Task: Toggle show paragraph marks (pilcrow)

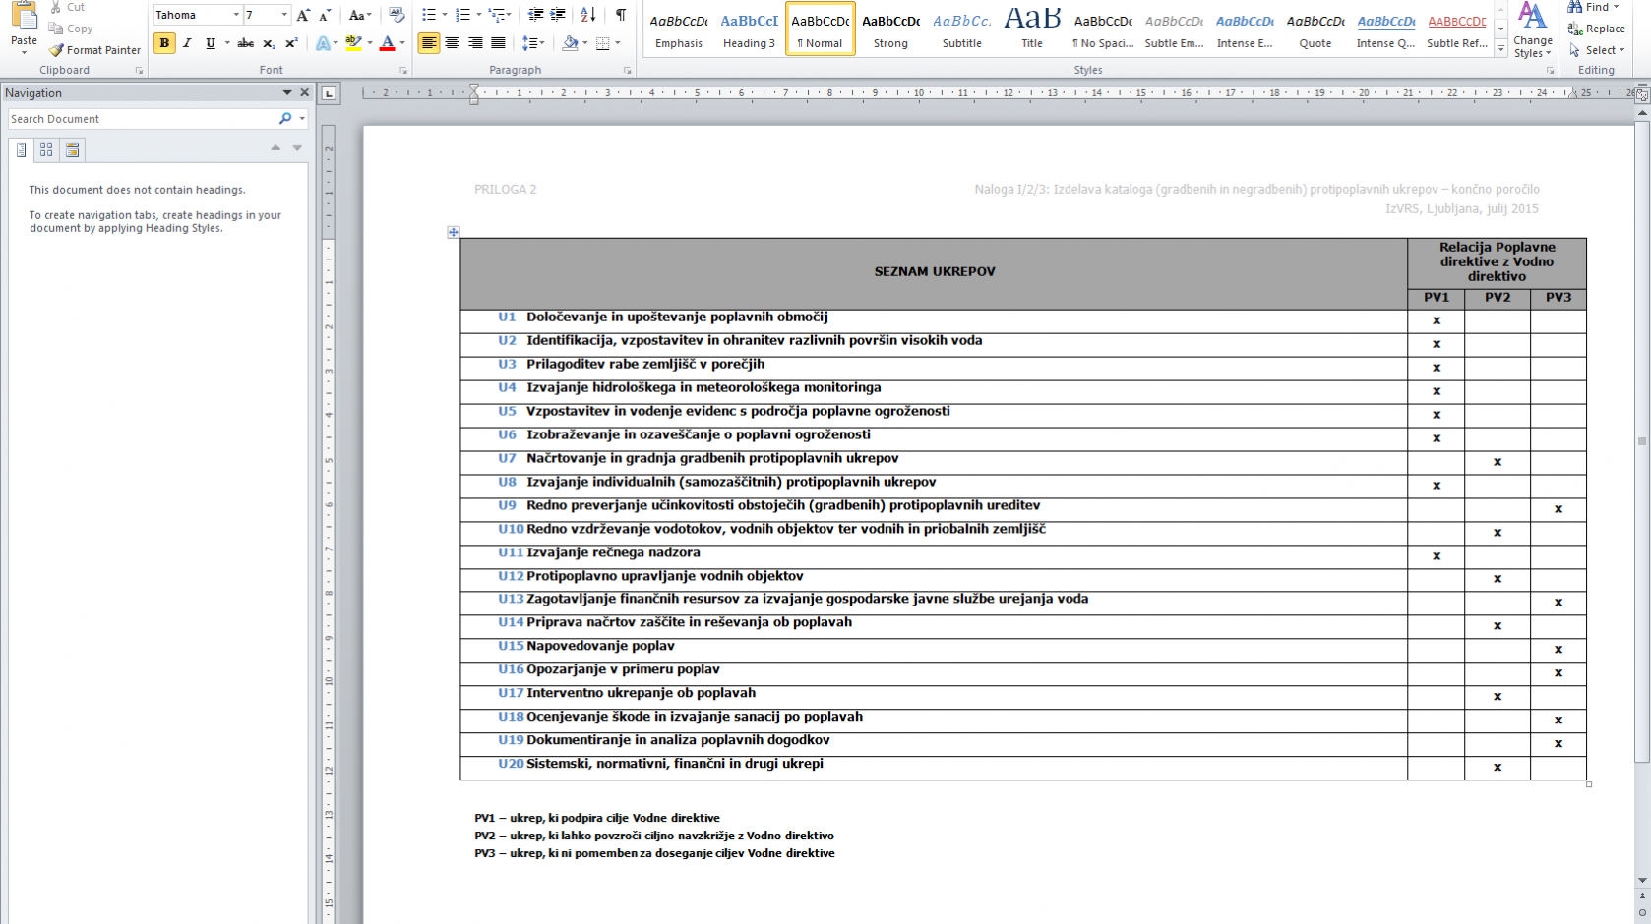Action: (621, 15)
